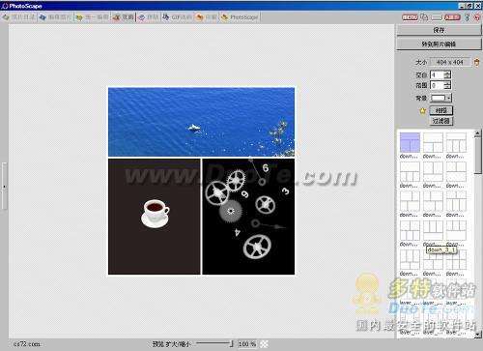The width and height of the screenshot is (483, 351).
Task: Click the size field showing 404 x 404
Action: tap(450, 62)
